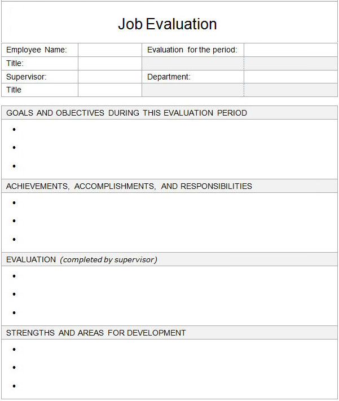Click third bullet under Goals and Objectives
339x401 pixels.
[x=14, y=166]
